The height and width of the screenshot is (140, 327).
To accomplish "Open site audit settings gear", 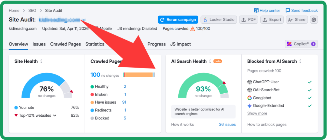I will [x=314, y=20].
